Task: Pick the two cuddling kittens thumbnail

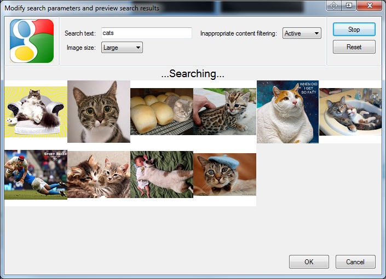Action: [x=99, y=175]
